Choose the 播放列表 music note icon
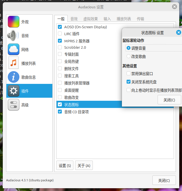This screenshot has height=191, width=182. point(14,63)
